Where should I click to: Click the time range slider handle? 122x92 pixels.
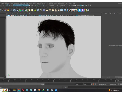pos(44,84)
